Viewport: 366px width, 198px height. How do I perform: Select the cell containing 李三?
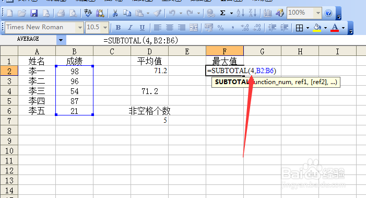[x=37, y=91]
